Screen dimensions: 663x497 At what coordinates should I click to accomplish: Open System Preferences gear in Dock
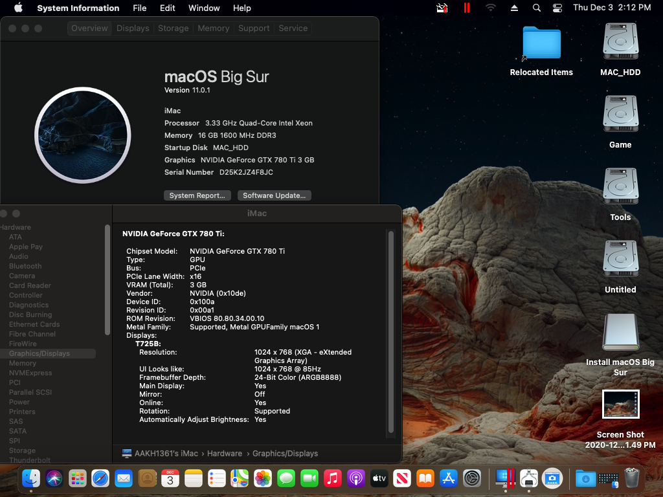(x=471, y=479)
